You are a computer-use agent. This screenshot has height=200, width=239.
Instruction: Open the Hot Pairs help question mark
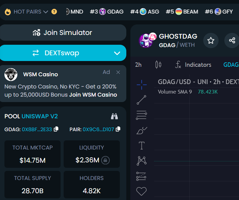point(54,12)
